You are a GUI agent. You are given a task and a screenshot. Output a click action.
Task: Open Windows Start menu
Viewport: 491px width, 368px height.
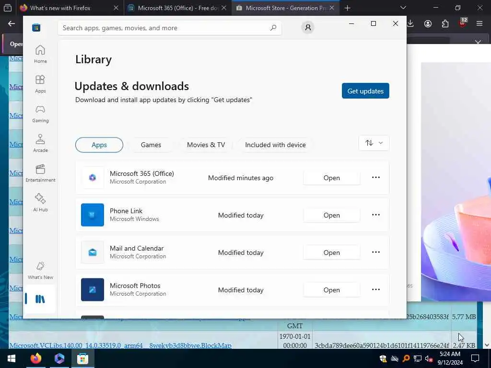[x=12, y=358]
